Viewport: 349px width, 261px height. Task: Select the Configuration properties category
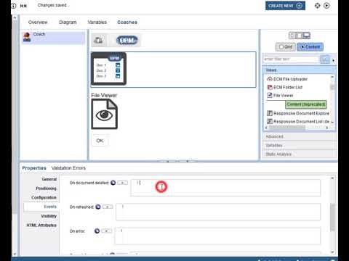tap(44, 198)
